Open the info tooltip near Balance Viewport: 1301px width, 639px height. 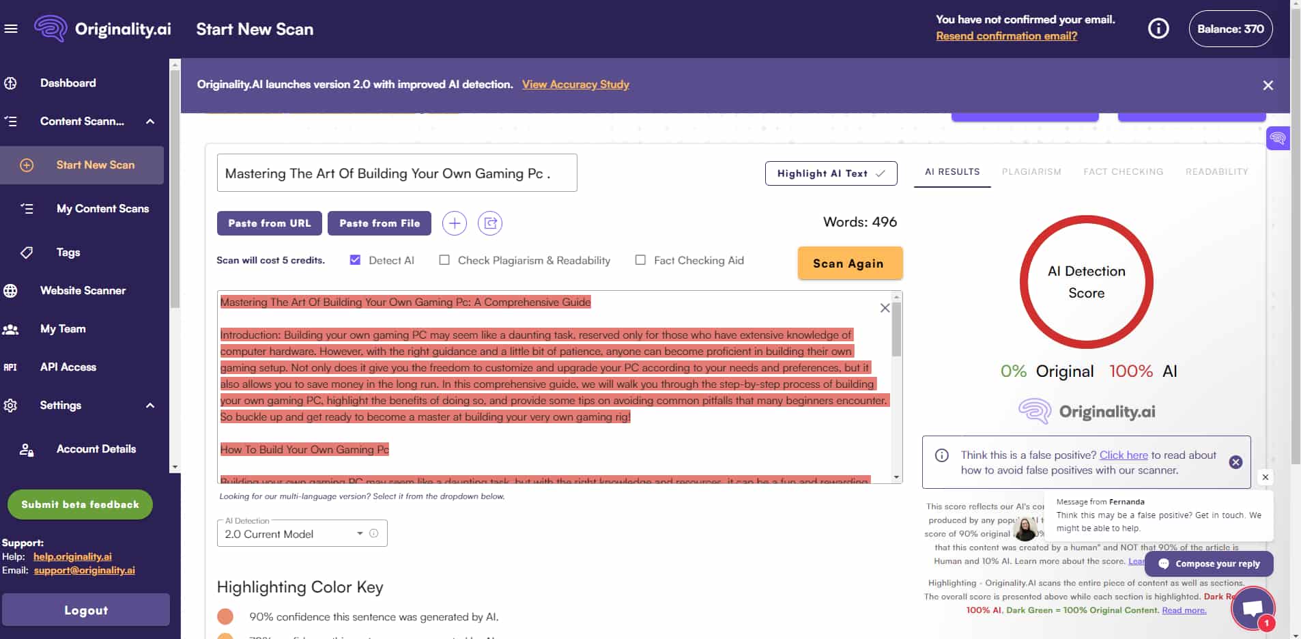click(x=1157, y=28)
